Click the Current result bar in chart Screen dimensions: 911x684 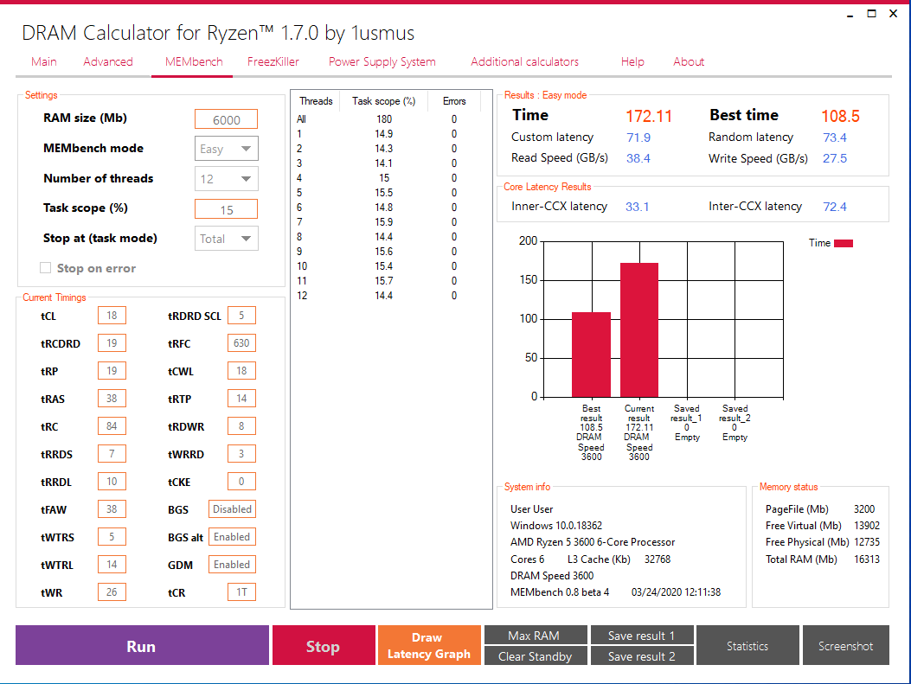click(639, 330)
